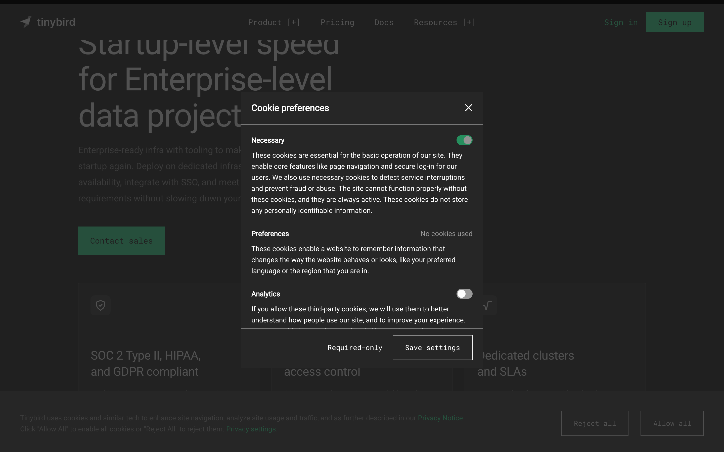The image size is (724, 452).
Task: Click the shield check icon in the compliance card
Action: point(101,305)
